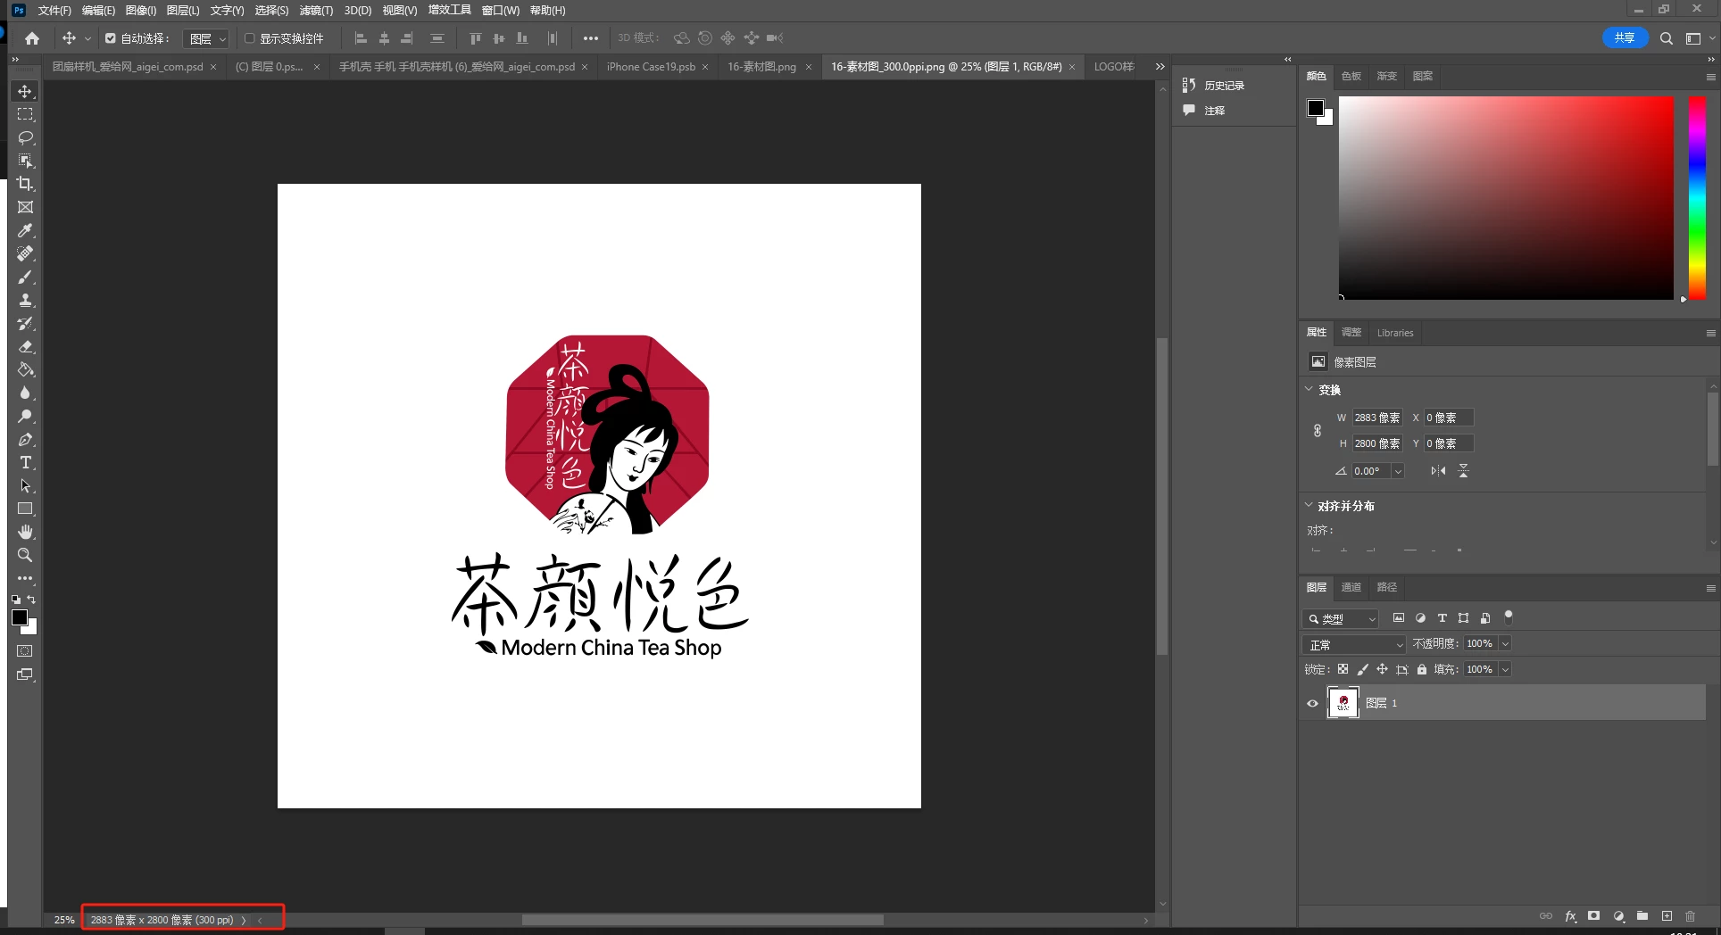1721x935 pixels.
Task: Select the Lasso tool
Action: click(x=25, y=137)
